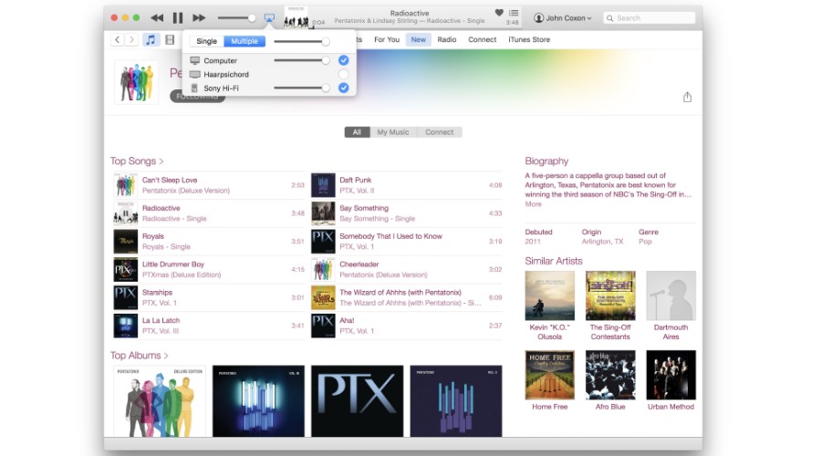Image resolution: width=821 pixels, height=456 pixels.
Task: Open Urban Method artist thumbnail
Action: click(670, 375)
